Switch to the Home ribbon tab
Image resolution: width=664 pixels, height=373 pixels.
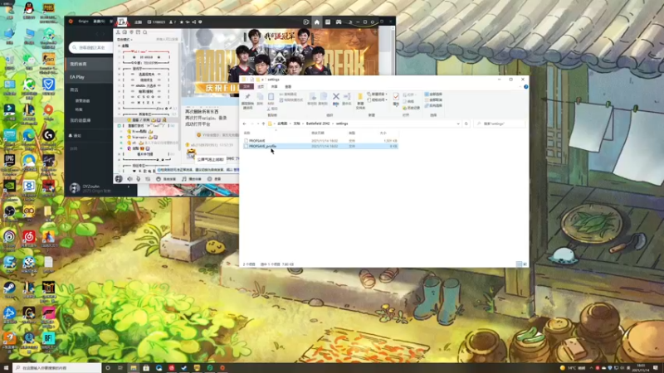pyautogui.click(x=261, y=86)
